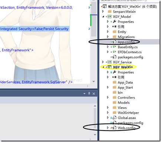Expand the WeiXinHelper folder

[108, 112]
